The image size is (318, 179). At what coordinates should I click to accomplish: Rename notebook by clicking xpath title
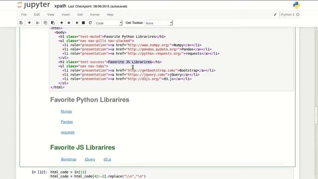tap(60, 6)
